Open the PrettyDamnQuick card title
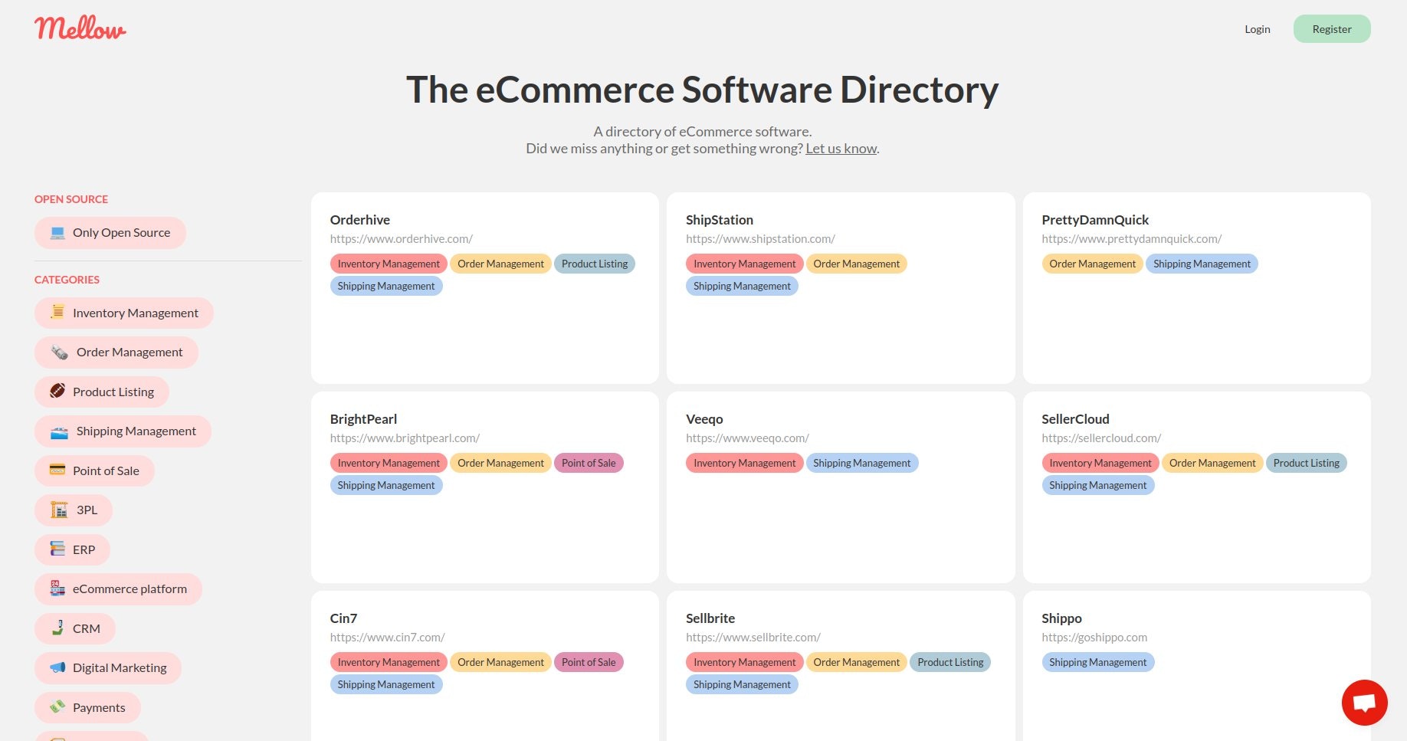This screenshot has height=741, width=1407. 1095,220
